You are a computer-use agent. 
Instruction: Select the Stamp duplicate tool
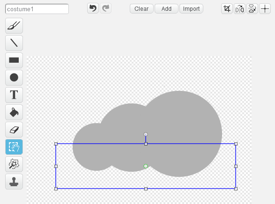(14, 182)
